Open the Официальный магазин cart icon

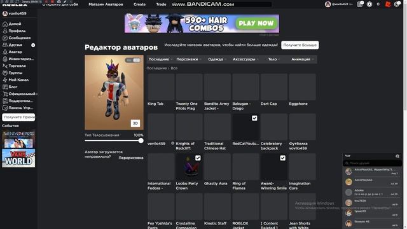pos(5,94)
